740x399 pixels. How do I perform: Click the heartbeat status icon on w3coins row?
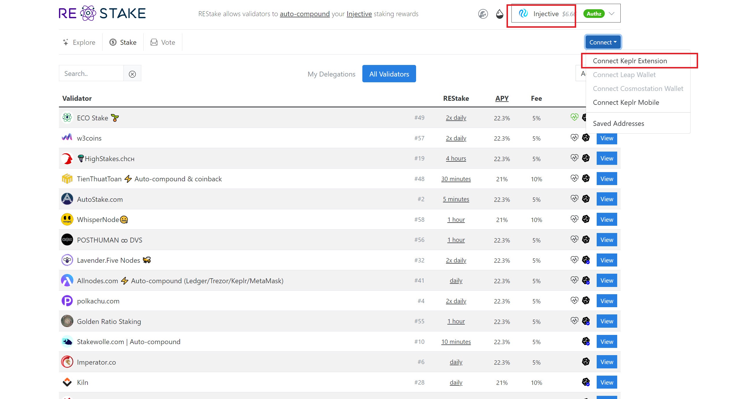(x=574, y=138)
